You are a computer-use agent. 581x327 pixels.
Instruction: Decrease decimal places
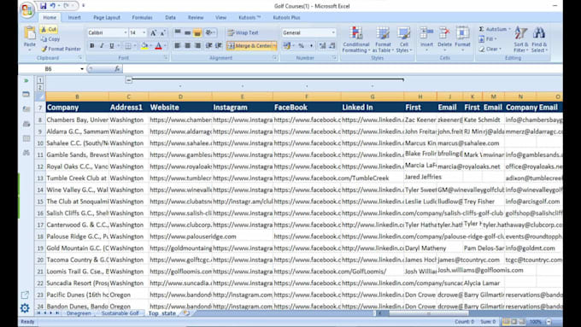[332, 45]
